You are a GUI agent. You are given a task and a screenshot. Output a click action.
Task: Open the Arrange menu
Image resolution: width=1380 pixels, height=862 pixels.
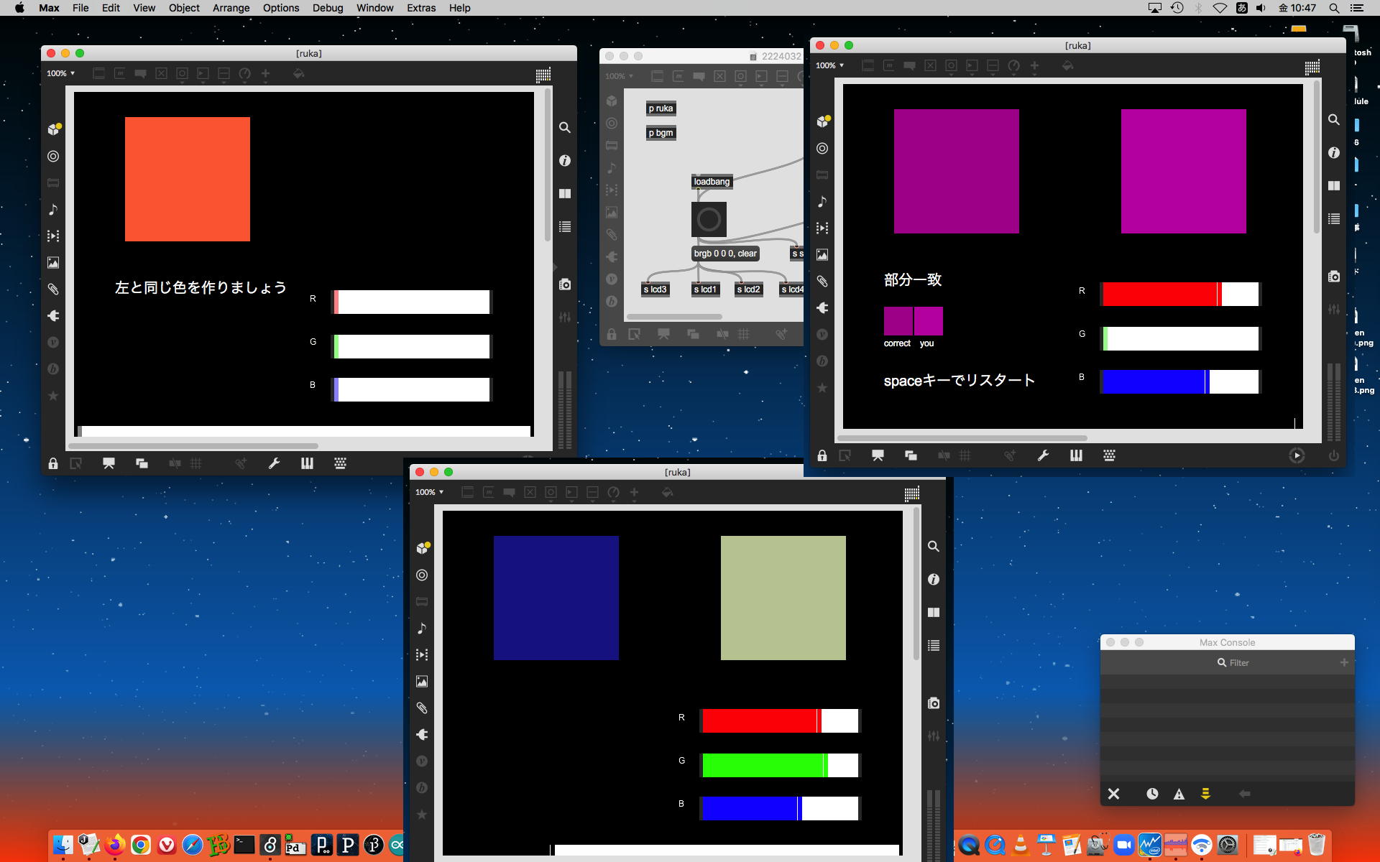click(231, 8)
